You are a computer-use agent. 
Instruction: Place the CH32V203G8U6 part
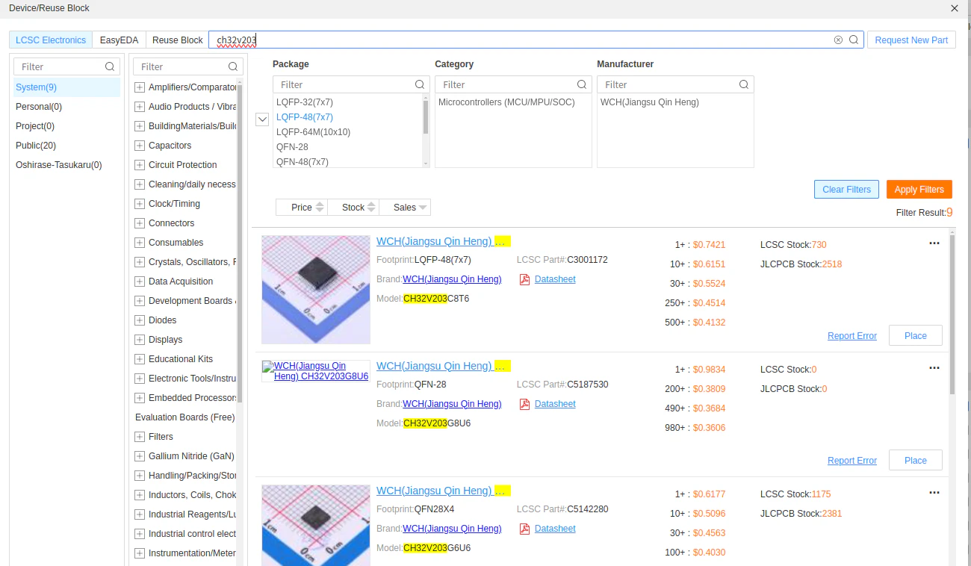(x=916, y=461)
